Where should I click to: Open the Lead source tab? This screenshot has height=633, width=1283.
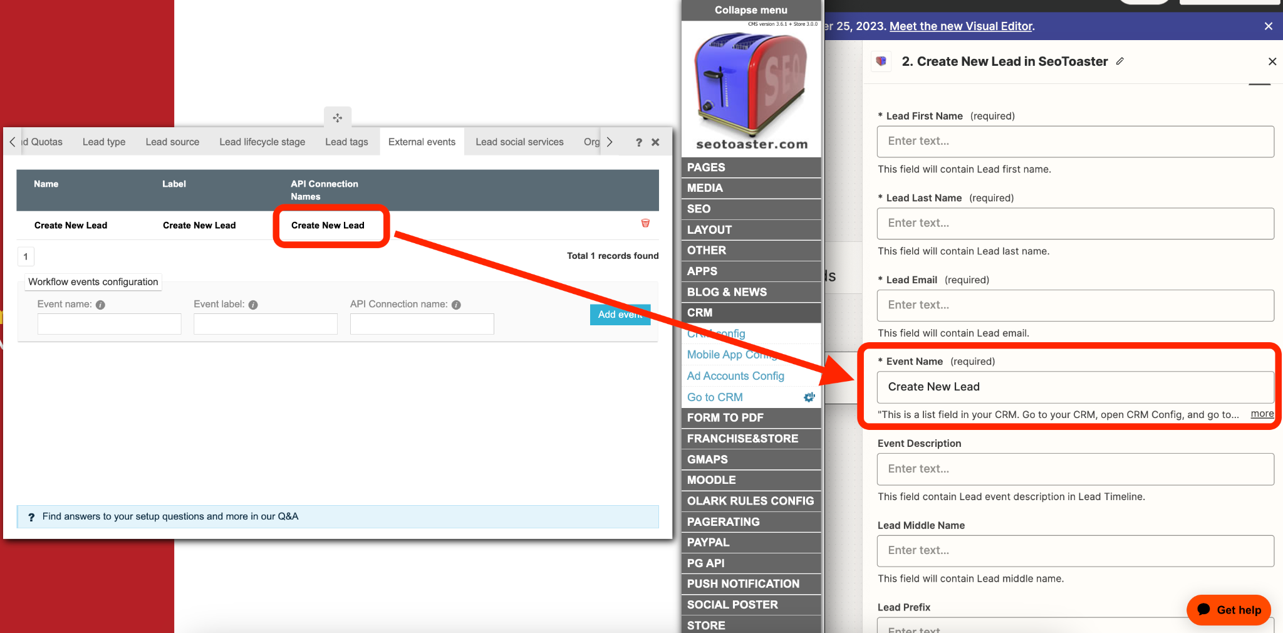click(172, 142)
